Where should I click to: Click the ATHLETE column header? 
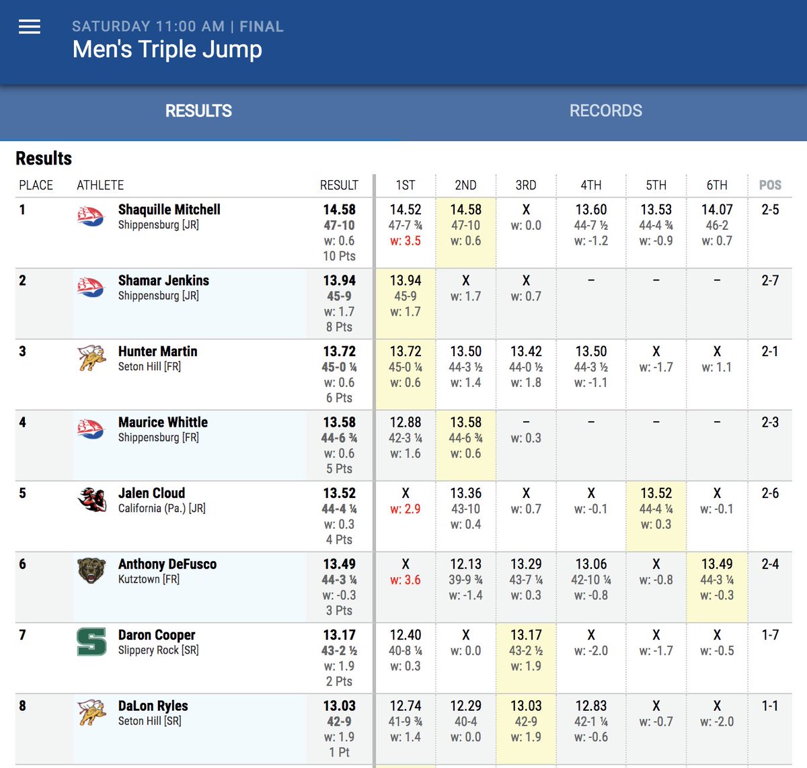100,185
